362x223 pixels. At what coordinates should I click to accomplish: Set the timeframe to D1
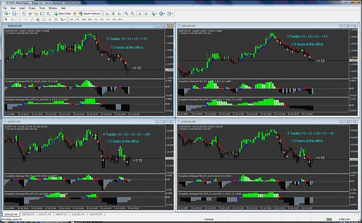pyautogui.click(x=108, y=19)
